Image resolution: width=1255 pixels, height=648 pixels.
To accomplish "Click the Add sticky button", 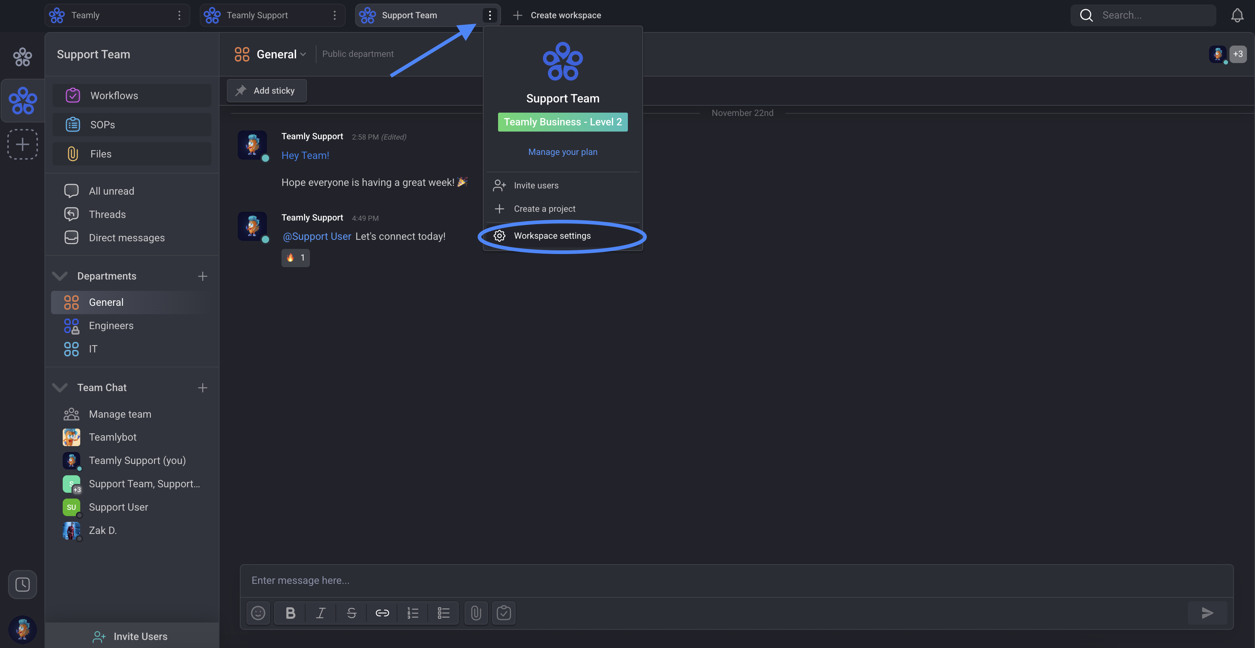I will 267,91.
